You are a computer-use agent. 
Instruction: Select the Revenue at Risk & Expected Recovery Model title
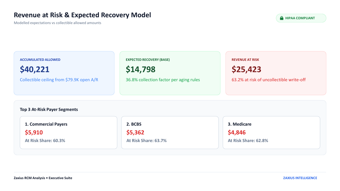[82, 15]
